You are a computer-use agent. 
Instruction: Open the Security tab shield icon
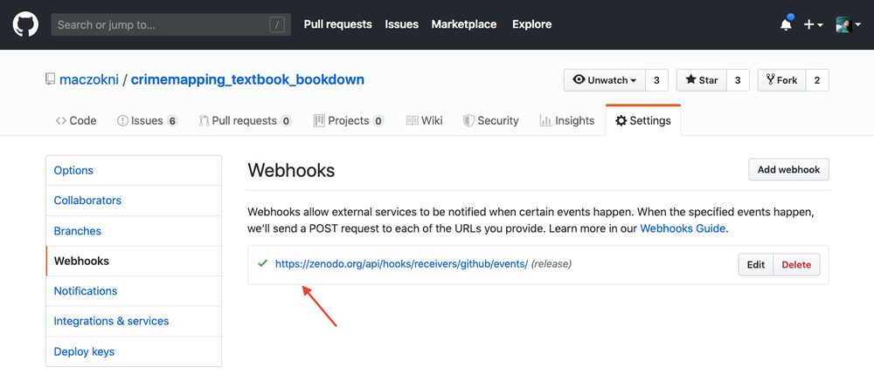click(x=468, y=120)
